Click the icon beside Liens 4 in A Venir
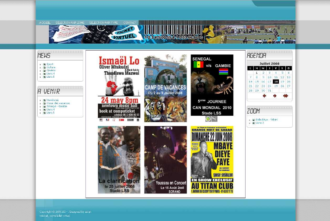This screenshot has height=221, width=330. [x=45, y=110]
